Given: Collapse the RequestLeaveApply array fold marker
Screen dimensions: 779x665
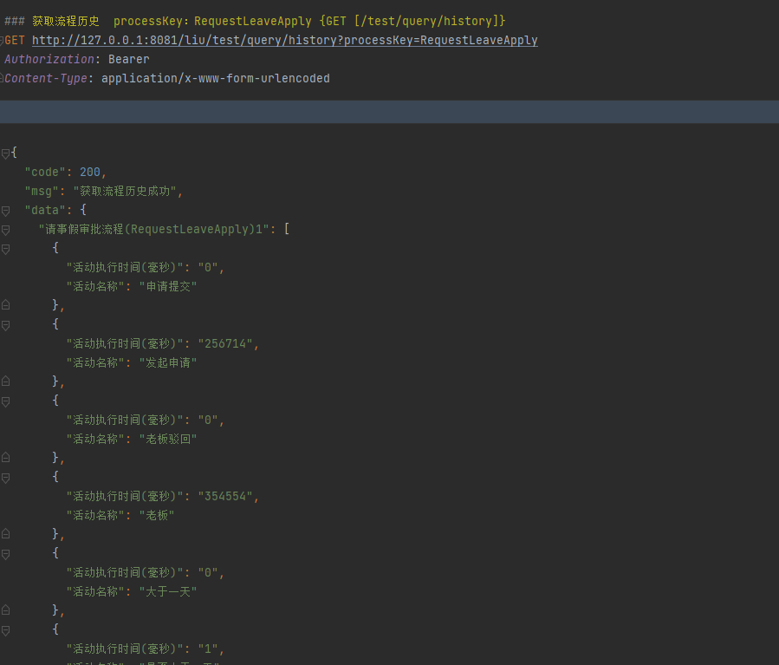Looking at the screenshot, I should coord(5,230).
